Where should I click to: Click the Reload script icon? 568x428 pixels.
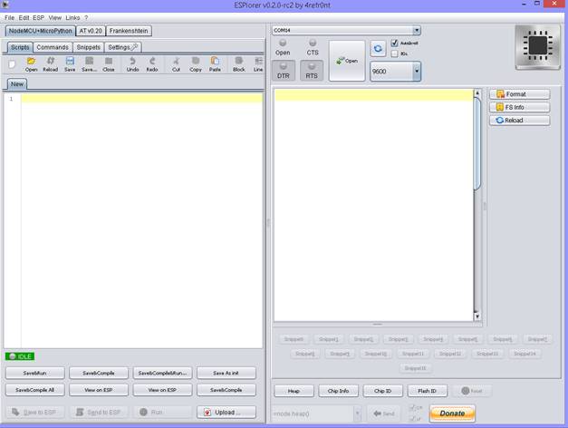pos(50,62)
